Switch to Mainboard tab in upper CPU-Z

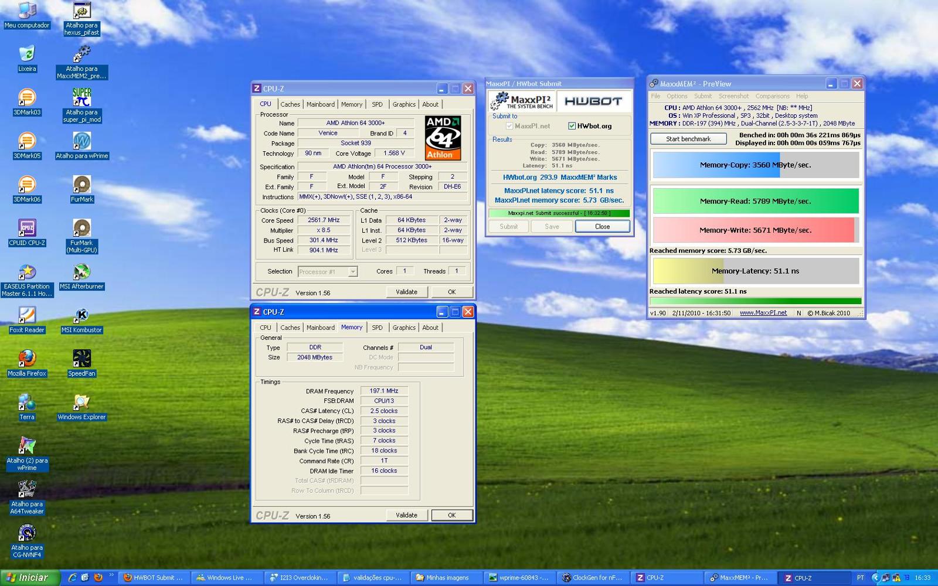click(321, 104)
